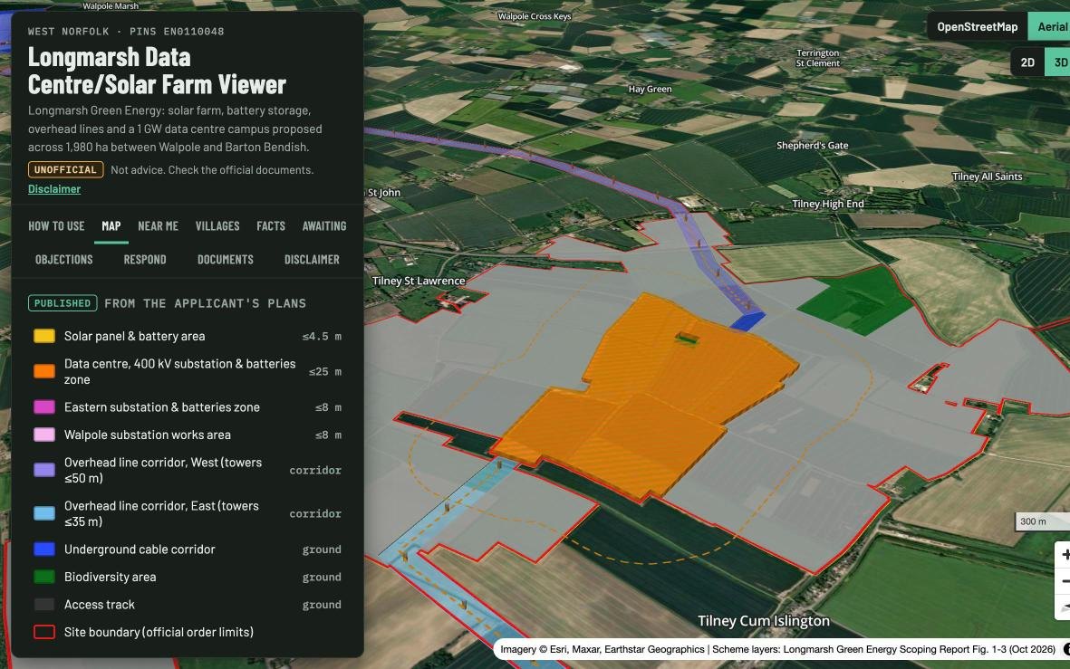Click the light blue Overhead line East swatch

coord(44,513)
